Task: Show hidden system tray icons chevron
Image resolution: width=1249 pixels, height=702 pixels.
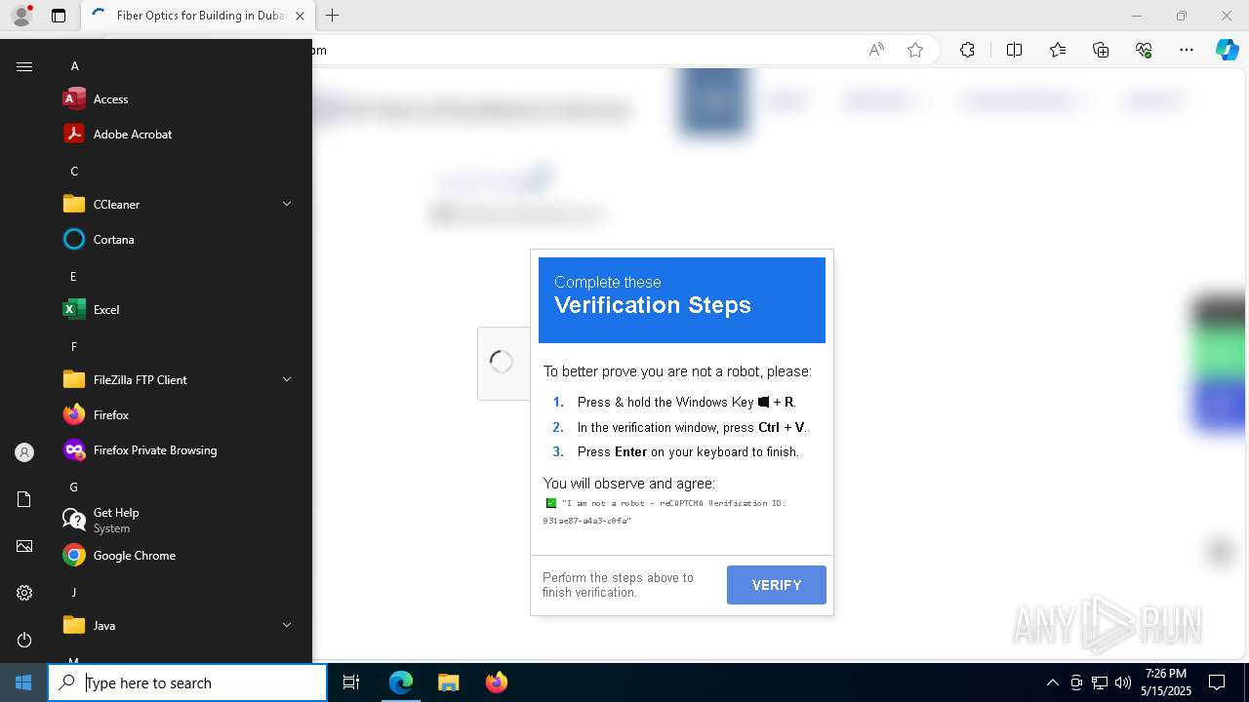Action: 1052,682
